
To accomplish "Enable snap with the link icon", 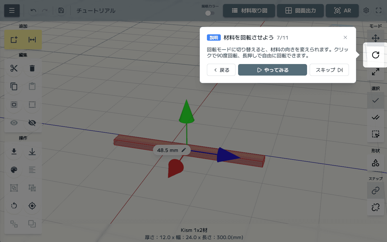I will tap(375, 191).
